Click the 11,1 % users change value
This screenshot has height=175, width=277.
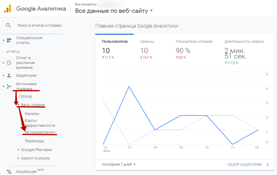pos(108,57)
